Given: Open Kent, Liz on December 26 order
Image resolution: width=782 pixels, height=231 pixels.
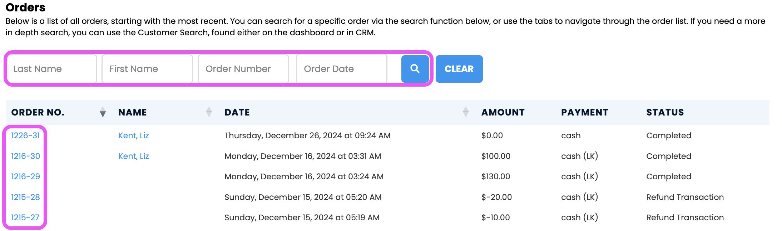Looking at the screenshot, I should (x=133, y=135).
